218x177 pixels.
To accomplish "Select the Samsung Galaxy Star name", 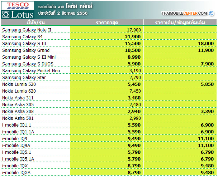I will (x=24, y=78).
